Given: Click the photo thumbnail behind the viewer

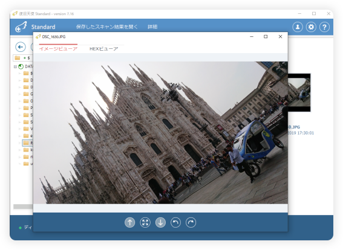Looking at the screenshot, I should pos(299,92).
